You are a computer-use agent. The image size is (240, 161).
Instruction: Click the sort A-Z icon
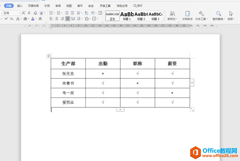click(x=86, y=13)
